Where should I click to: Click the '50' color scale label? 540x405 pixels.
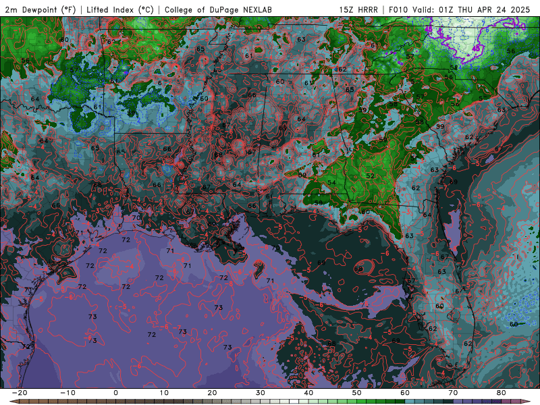coord(357,393)
